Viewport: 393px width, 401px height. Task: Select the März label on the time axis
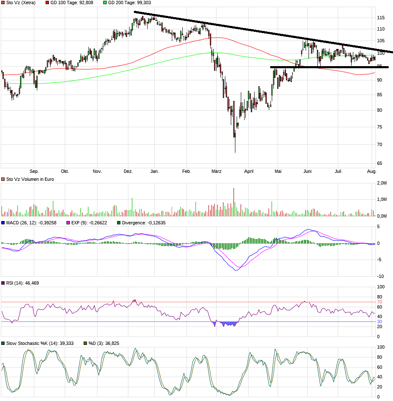click(x=217, y=171)
